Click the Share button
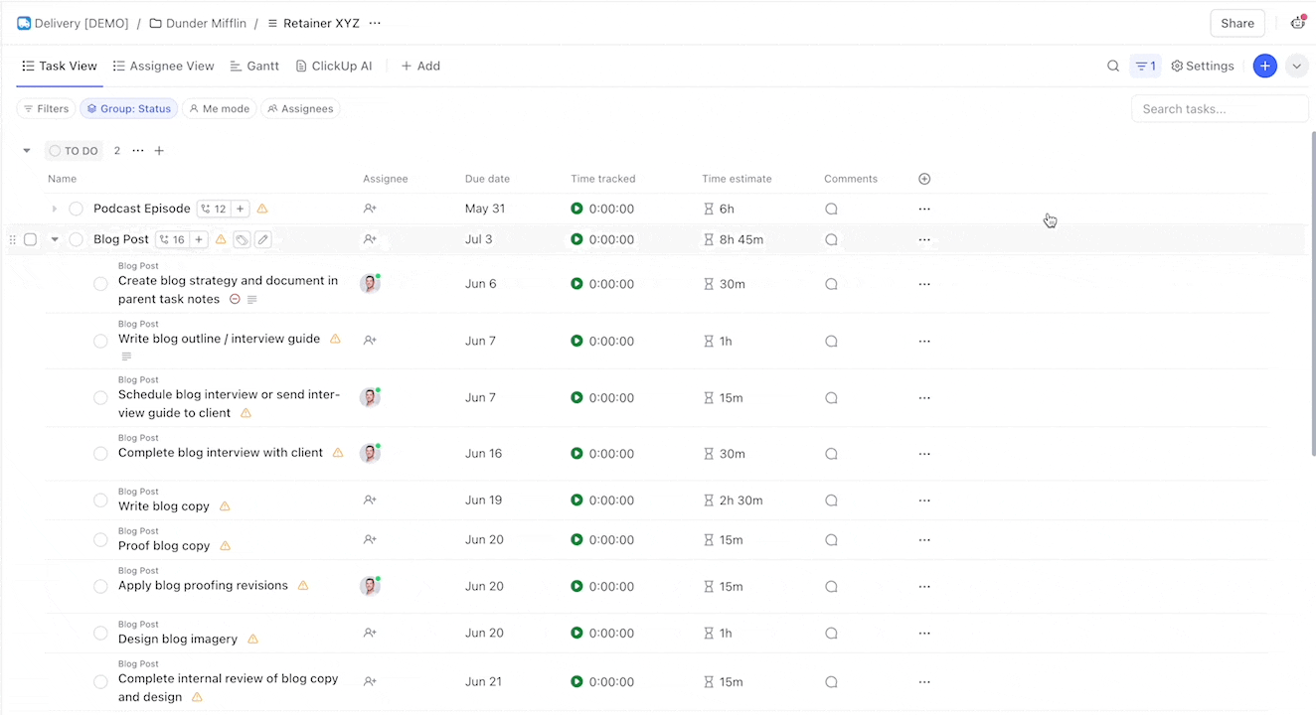The height and width of the screenshot is (715, 1316). (1236, 24)
